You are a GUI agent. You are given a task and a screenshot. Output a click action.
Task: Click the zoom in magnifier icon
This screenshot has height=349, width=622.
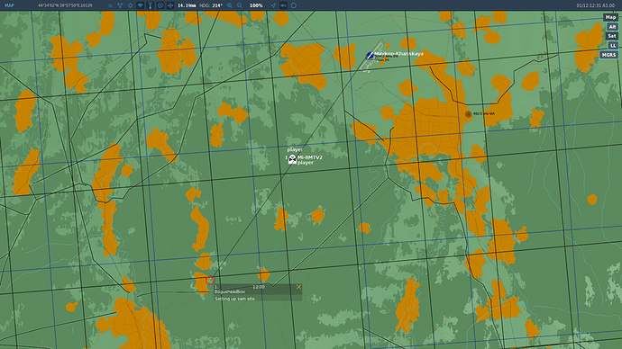[230, 5]
